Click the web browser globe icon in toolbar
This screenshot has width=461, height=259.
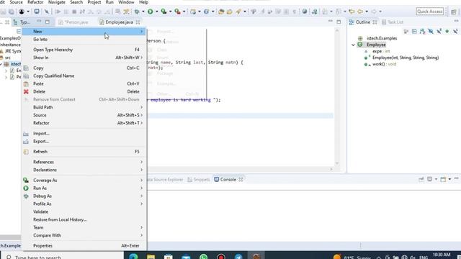pos(305,12)
